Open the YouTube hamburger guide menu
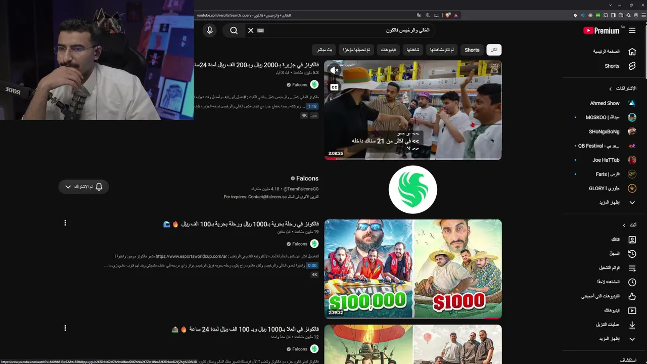 pyautogui.click(x=632, y=30)
